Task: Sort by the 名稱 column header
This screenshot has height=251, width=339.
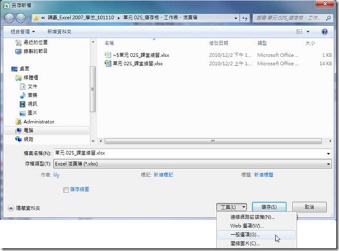Action: (109, 43)
